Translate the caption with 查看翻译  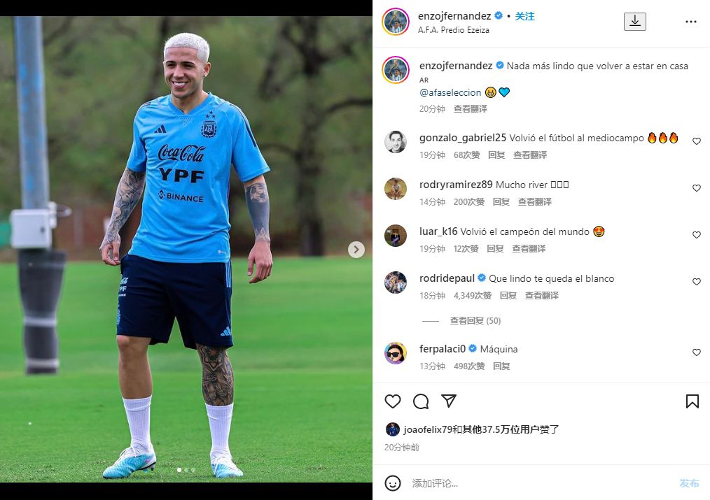pyautogui.click(x=471, y=108)
